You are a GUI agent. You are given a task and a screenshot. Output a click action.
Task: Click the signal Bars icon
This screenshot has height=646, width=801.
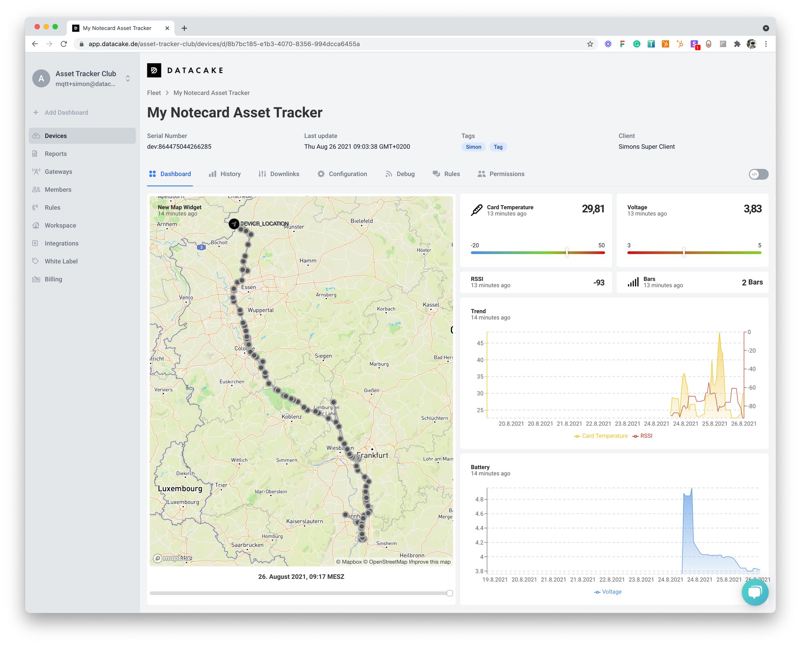pos(633,283)
